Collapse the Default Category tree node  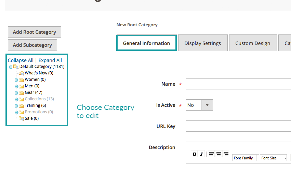[x=11, y=67]
